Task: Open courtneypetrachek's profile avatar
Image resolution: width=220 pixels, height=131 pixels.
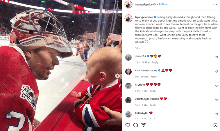Action: point(128,100)
